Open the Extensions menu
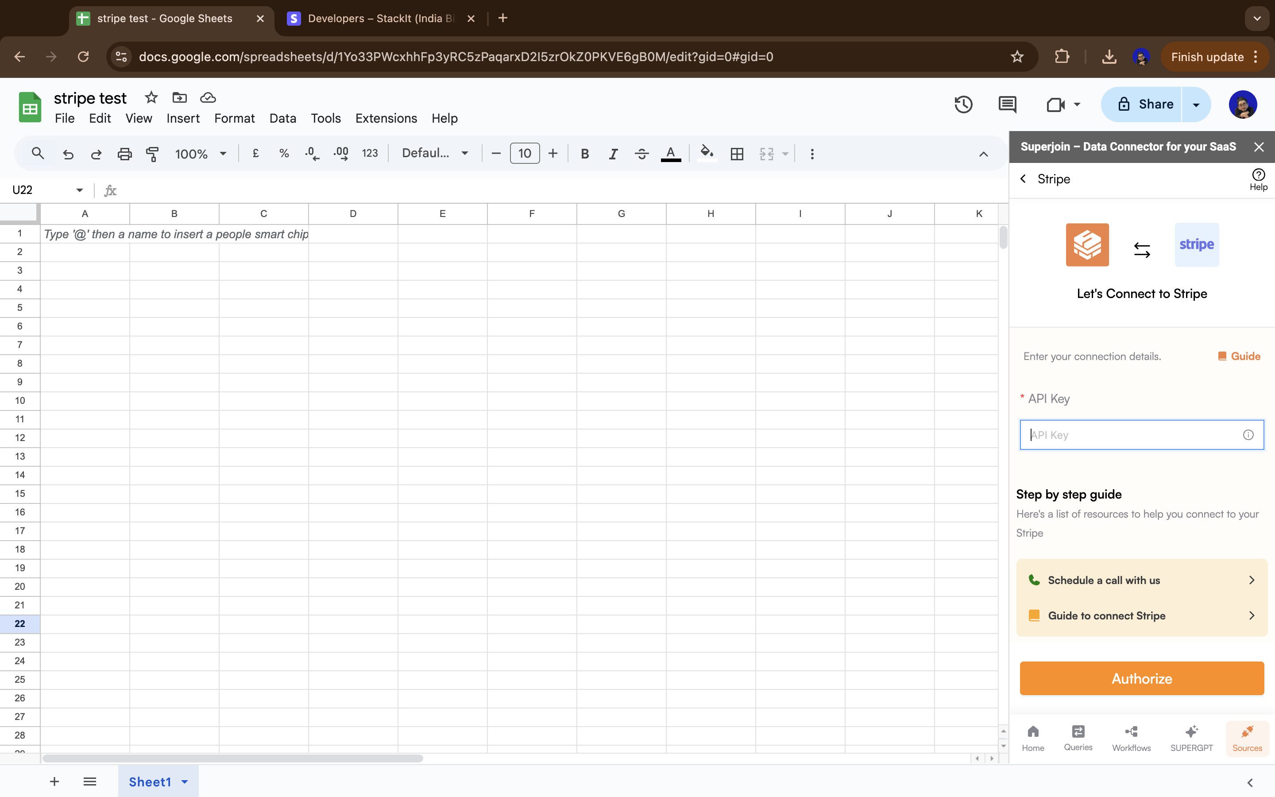The image size is (1275, 797). (x=386, y=118)
